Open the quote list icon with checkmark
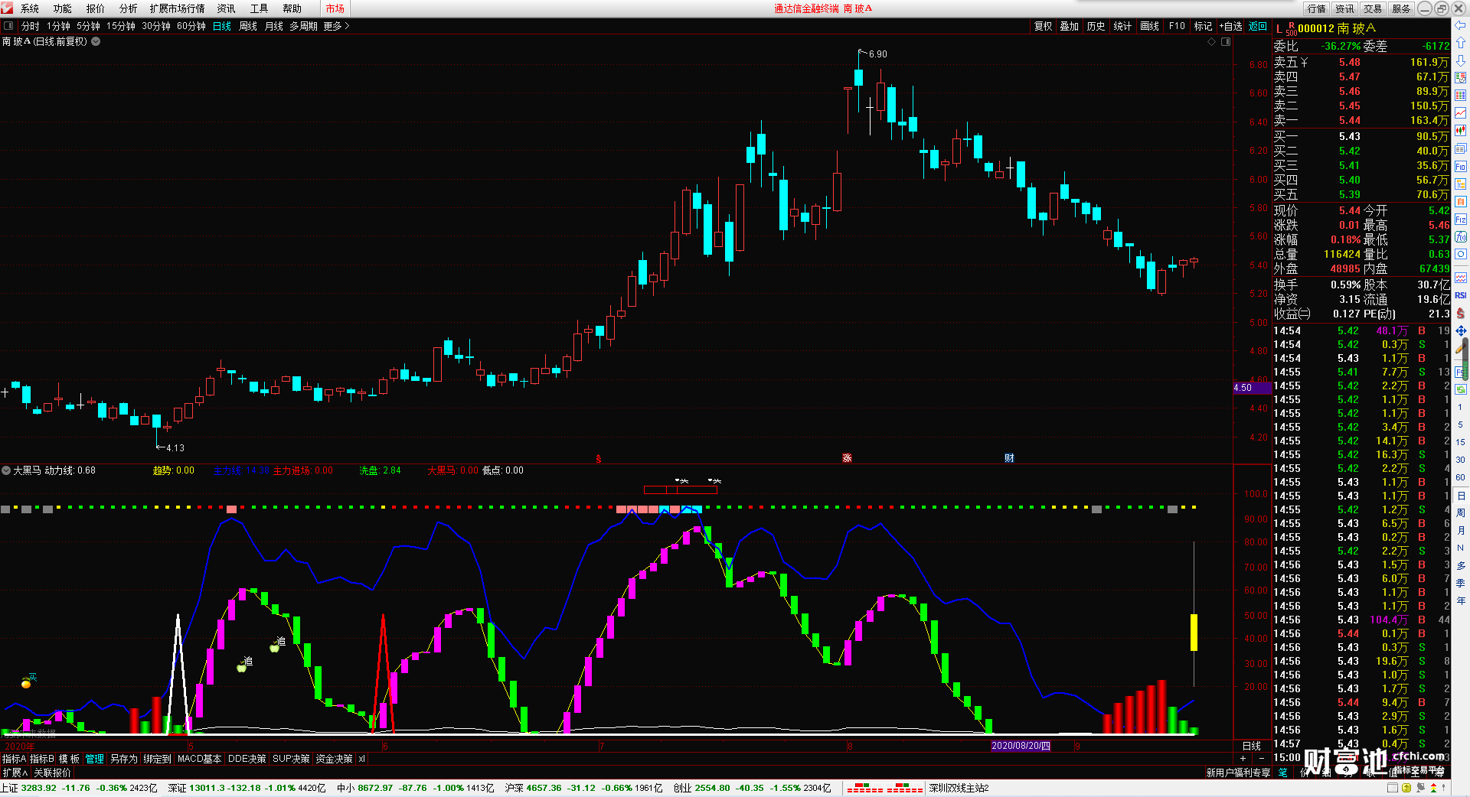1470x797 pixels. coord(1461,78)
